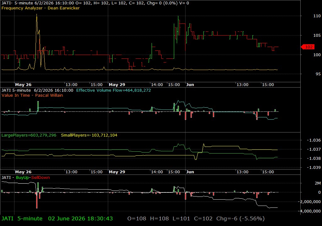
Task: Click the Chg=-6 (-5.56%) status text
Action: (240, 218)
